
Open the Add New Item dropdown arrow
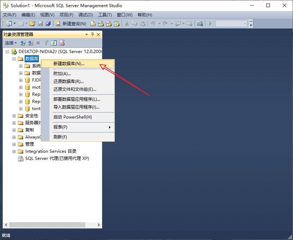(26, 24)
